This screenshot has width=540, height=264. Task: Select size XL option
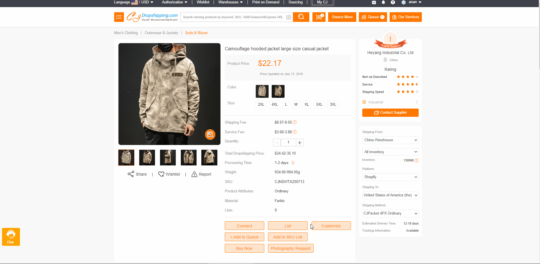coord(306,104)
